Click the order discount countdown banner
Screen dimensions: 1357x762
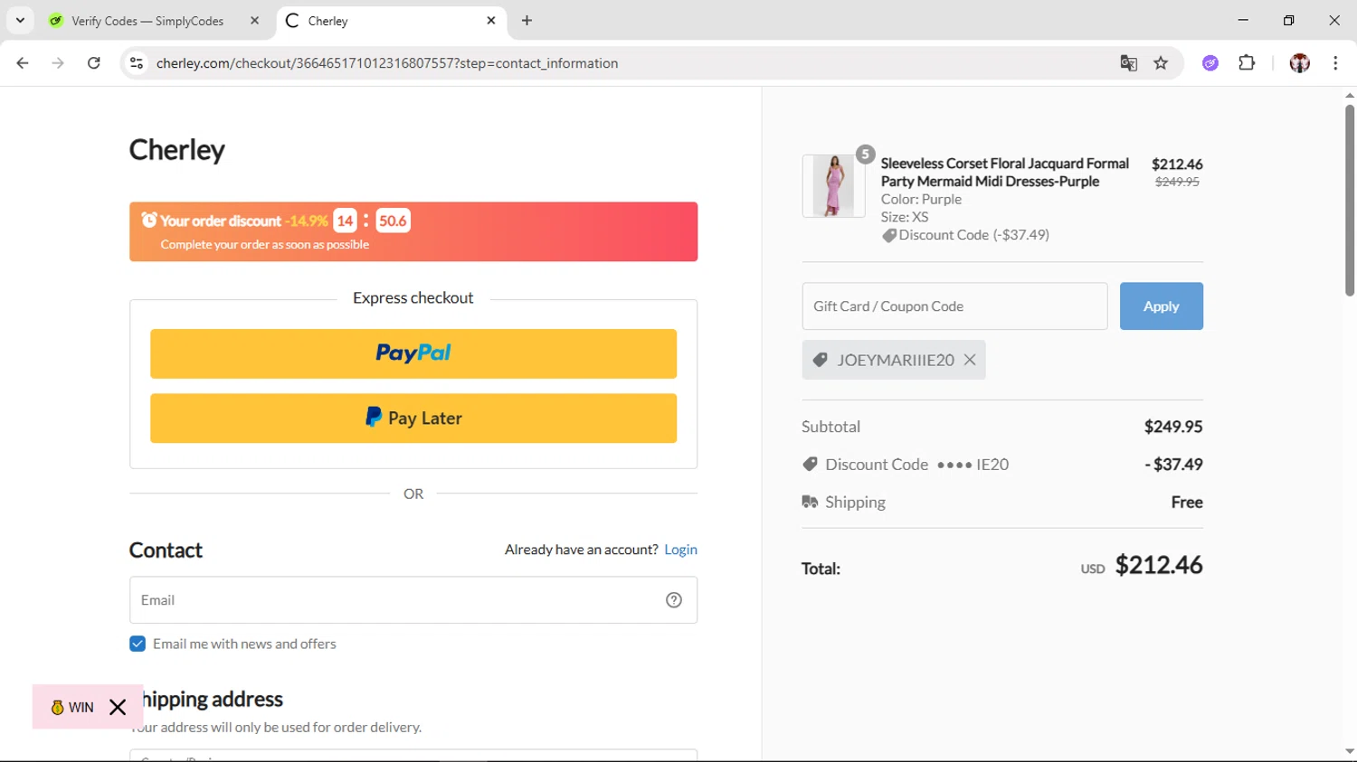[x=413, y=231]
